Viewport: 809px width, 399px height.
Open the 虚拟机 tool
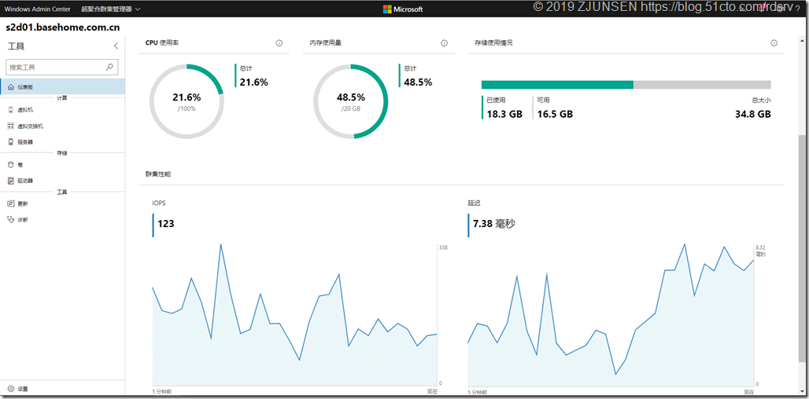click(x=62, y=110)
